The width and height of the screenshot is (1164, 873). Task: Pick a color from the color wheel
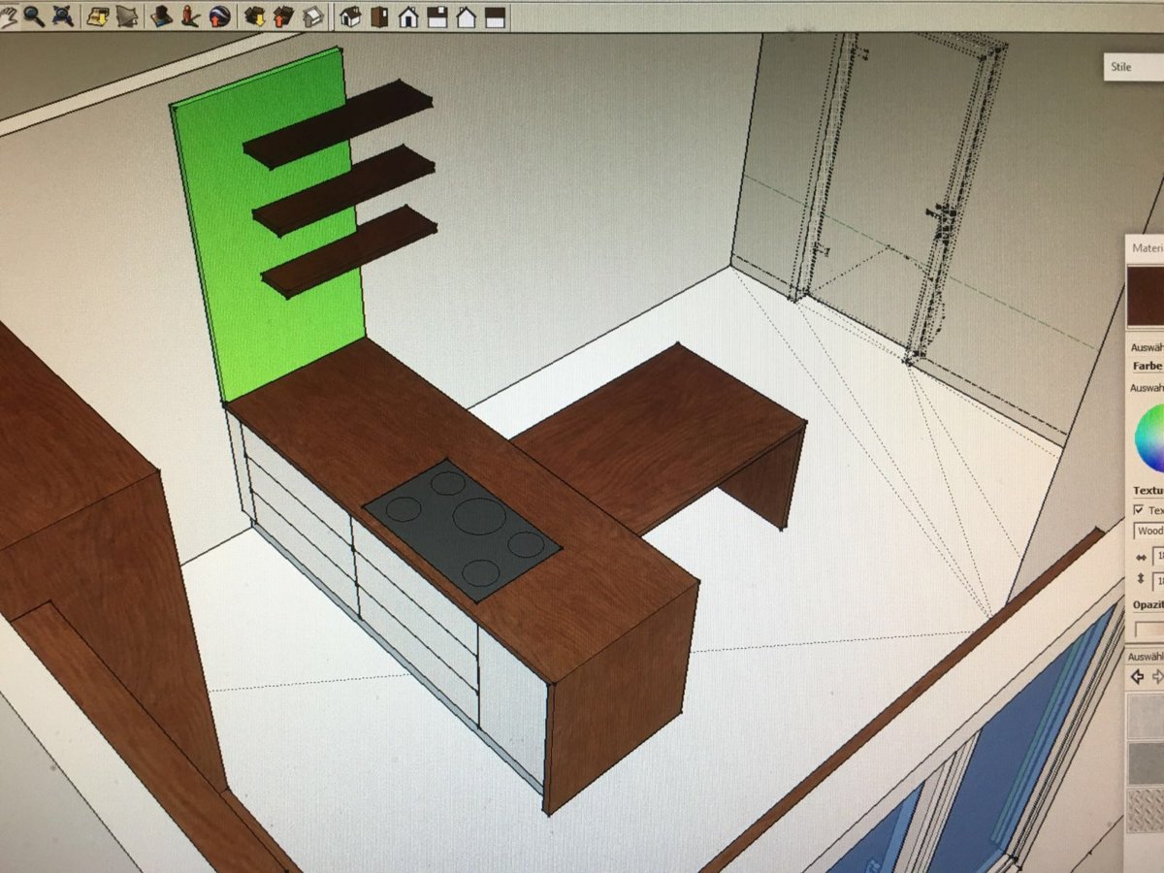(x=1151, y=438)
